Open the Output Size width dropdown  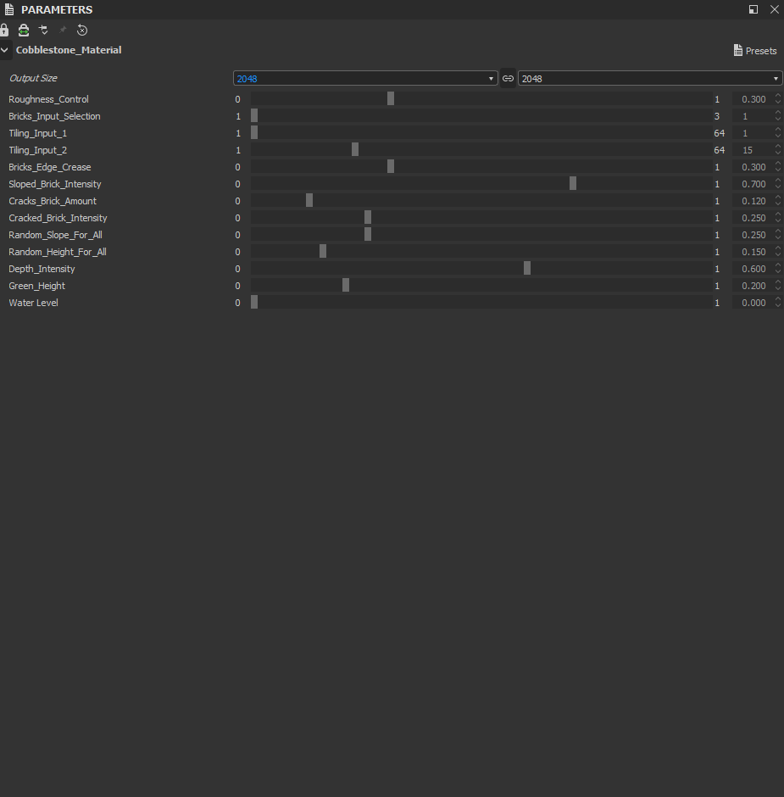click(x=365, y=78)
